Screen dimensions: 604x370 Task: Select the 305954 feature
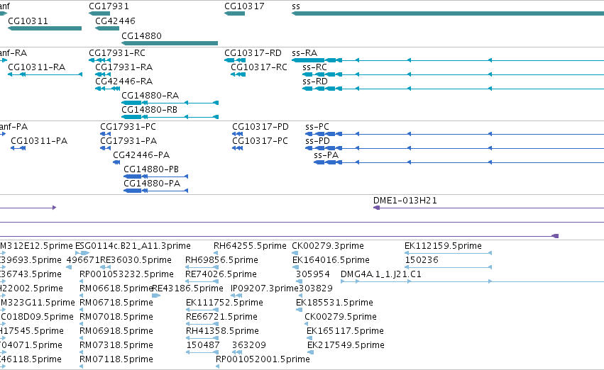coord(298,281)
